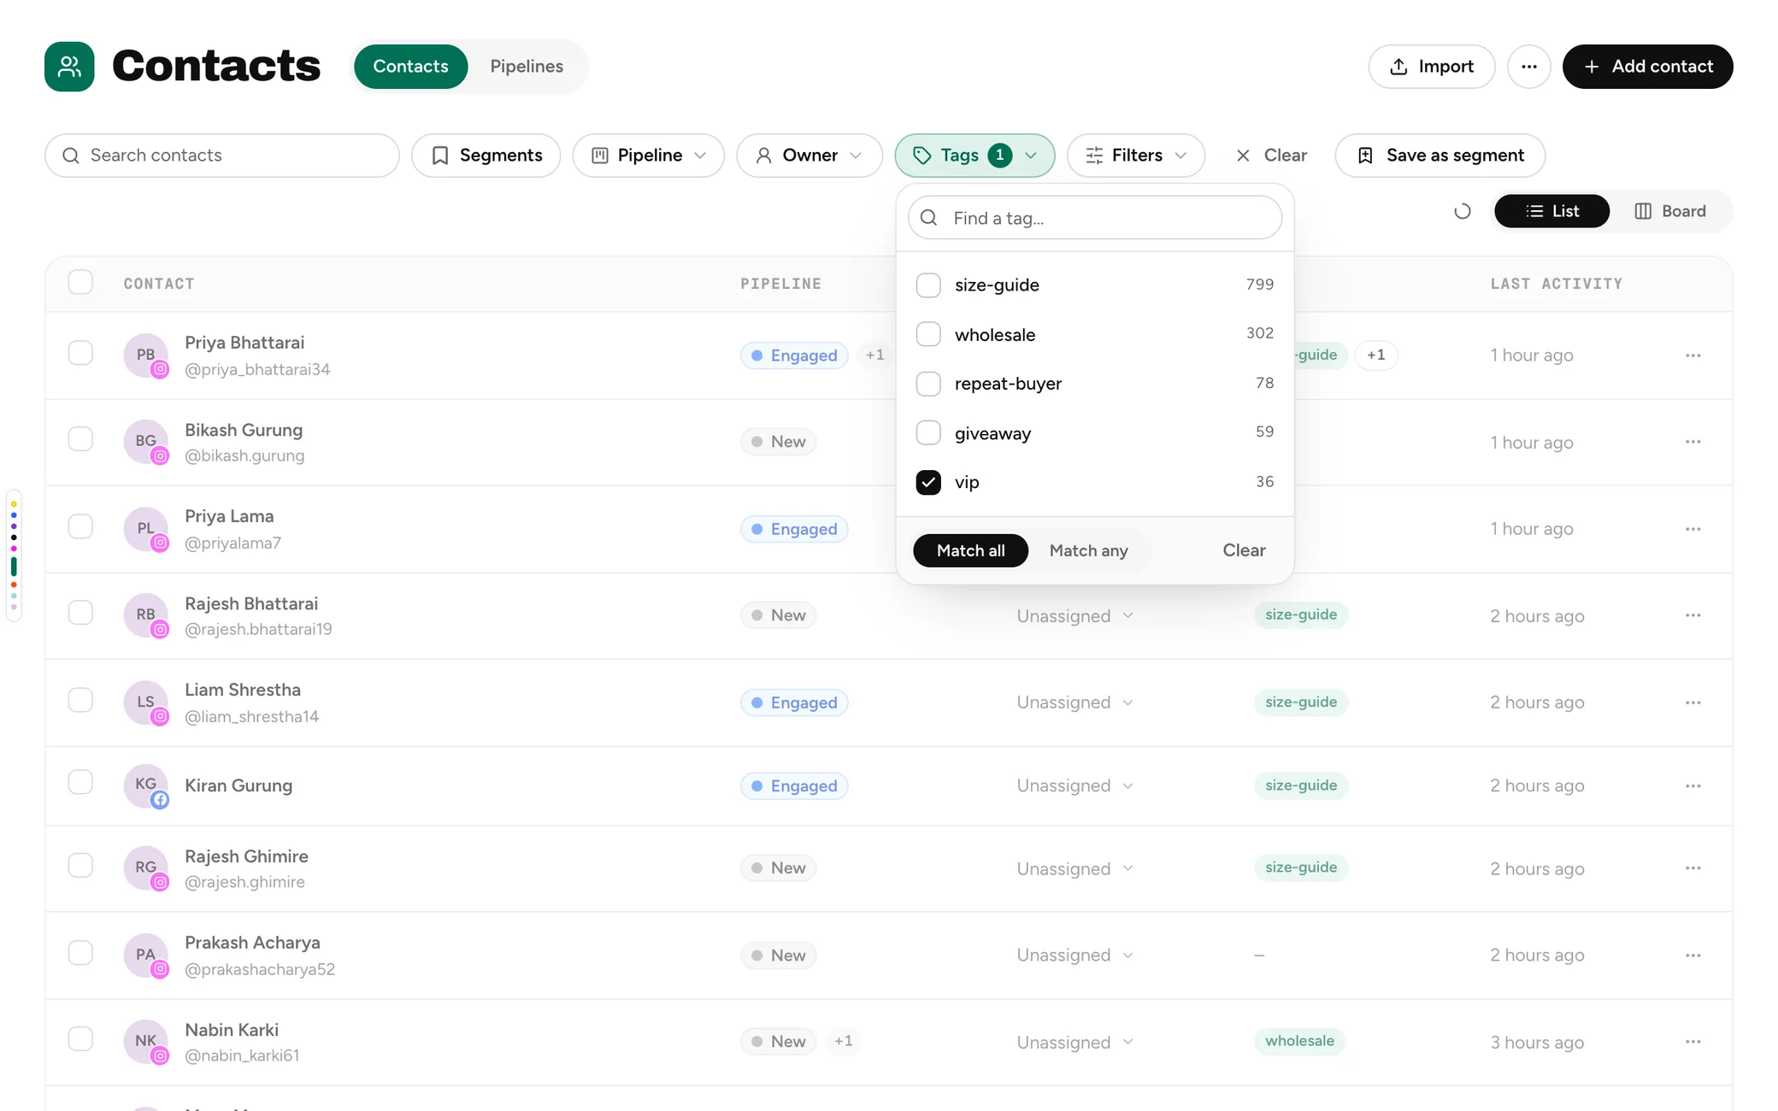Select Match any mode

[x=1088, y=550]
